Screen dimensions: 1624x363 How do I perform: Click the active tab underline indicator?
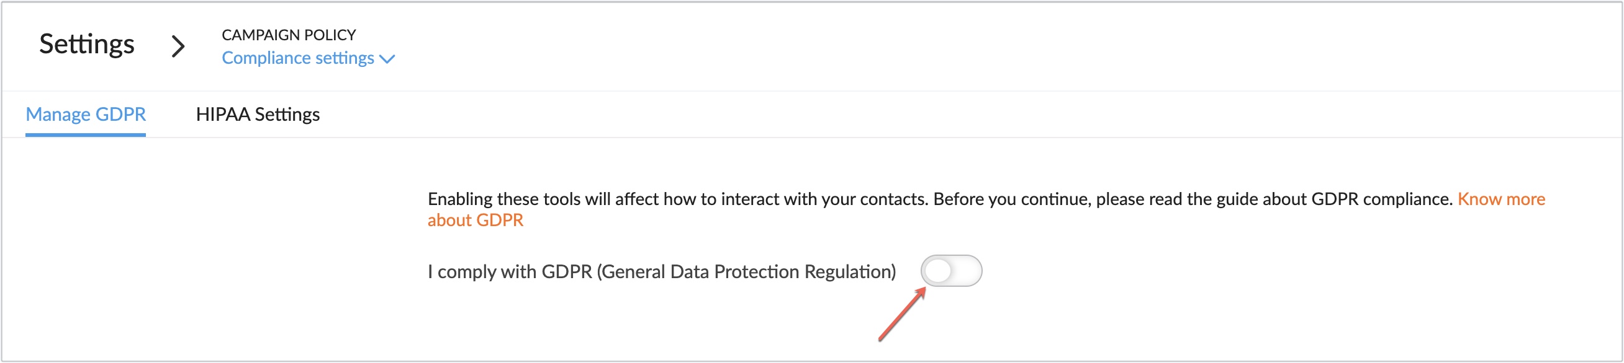tap(86, 134)
